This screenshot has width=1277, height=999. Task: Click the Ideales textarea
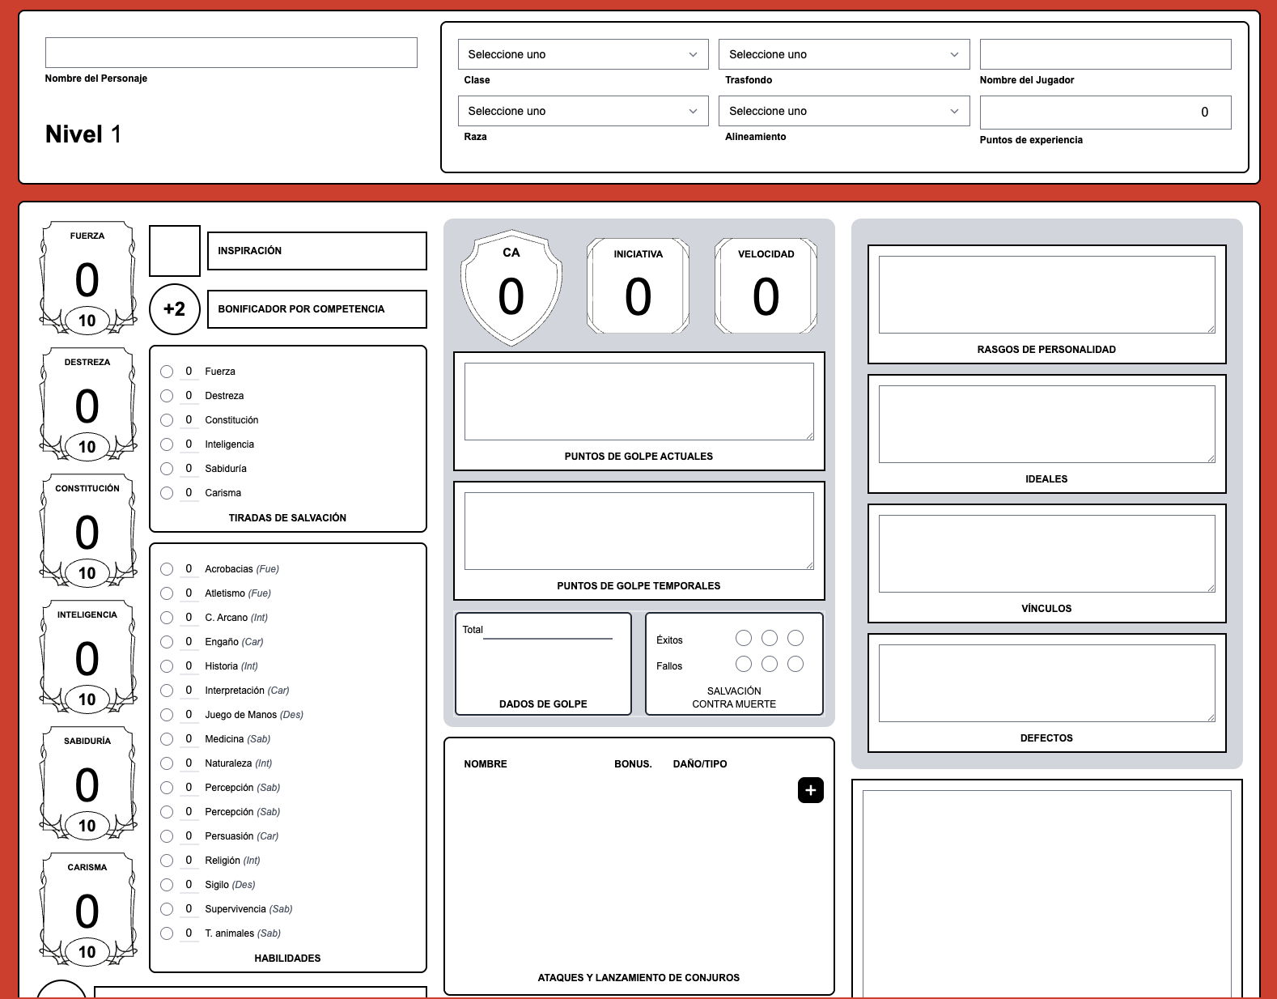(x=1047, y=424)
